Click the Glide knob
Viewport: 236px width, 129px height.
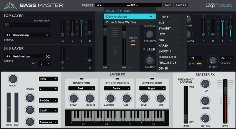(x=13, y=79)
